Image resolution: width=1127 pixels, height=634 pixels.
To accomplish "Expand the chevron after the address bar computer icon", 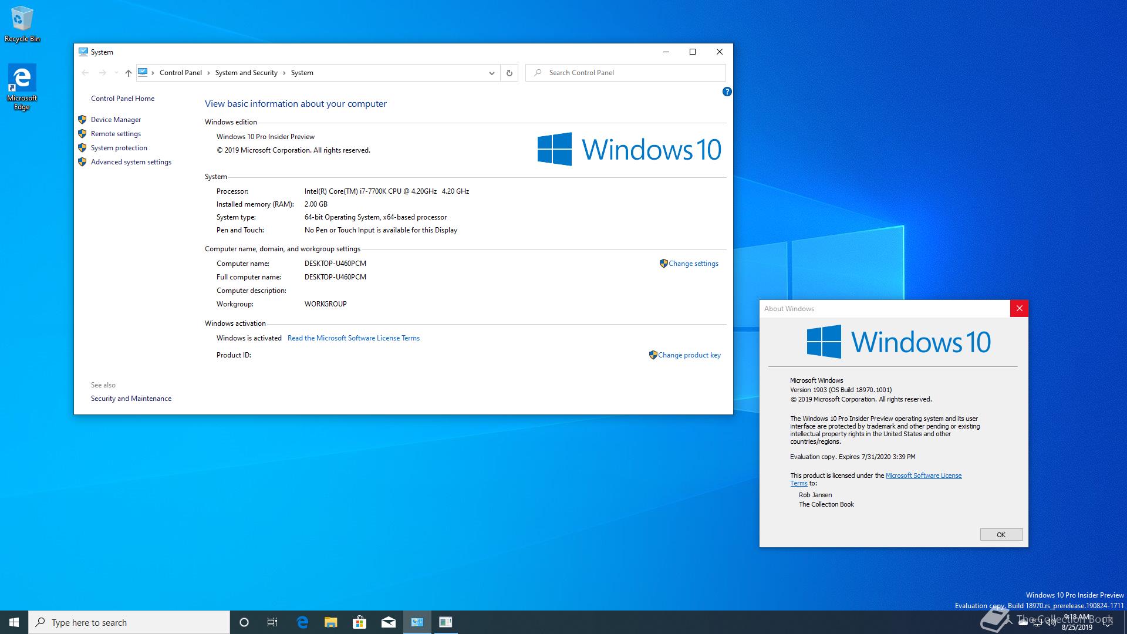I will [153, 73].
